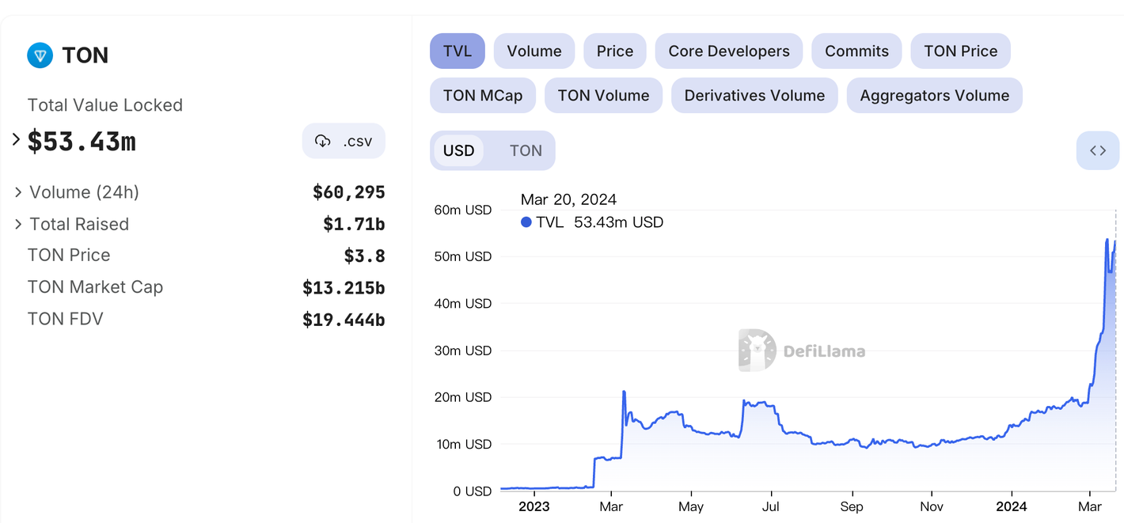Select USD denomination tab
1124x523 pixels.
pos(458,150)
